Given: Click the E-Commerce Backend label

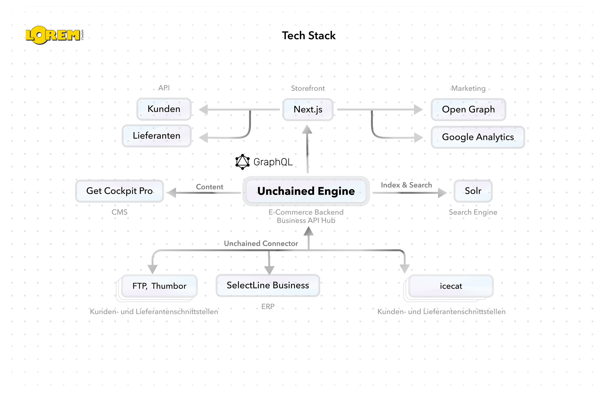Looking at the screenshot, I should [x=306, y=212].
